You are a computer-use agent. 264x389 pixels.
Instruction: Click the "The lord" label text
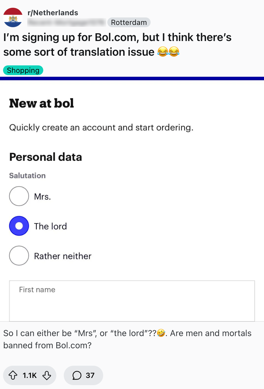50,226
